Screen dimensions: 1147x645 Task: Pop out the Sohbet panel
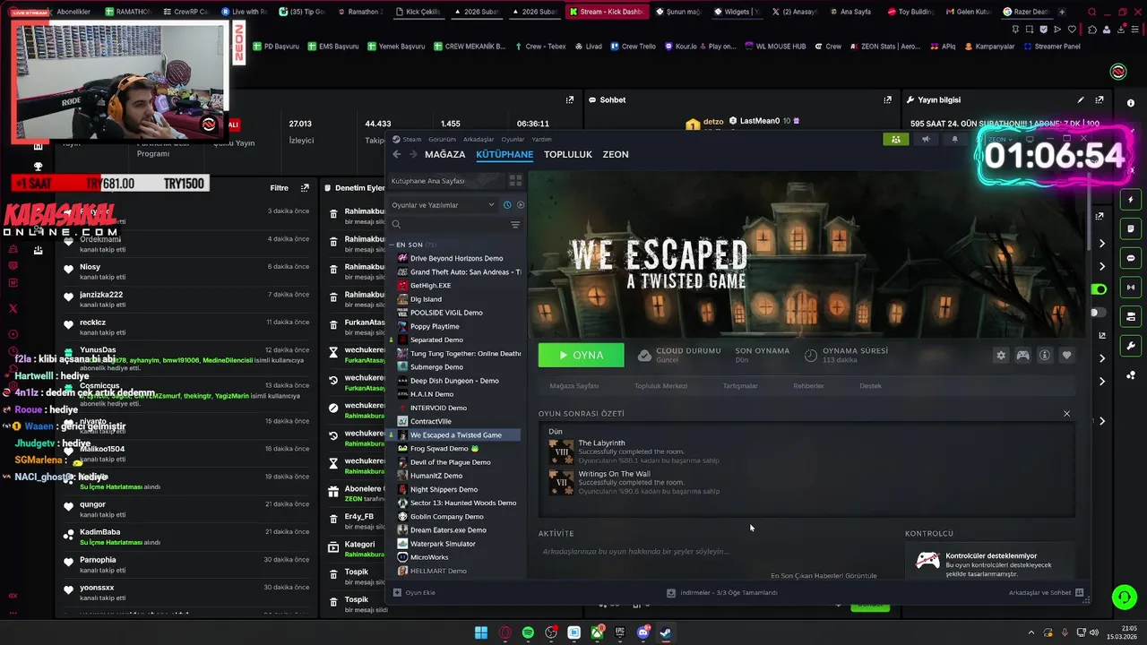[x=888, y=99]
